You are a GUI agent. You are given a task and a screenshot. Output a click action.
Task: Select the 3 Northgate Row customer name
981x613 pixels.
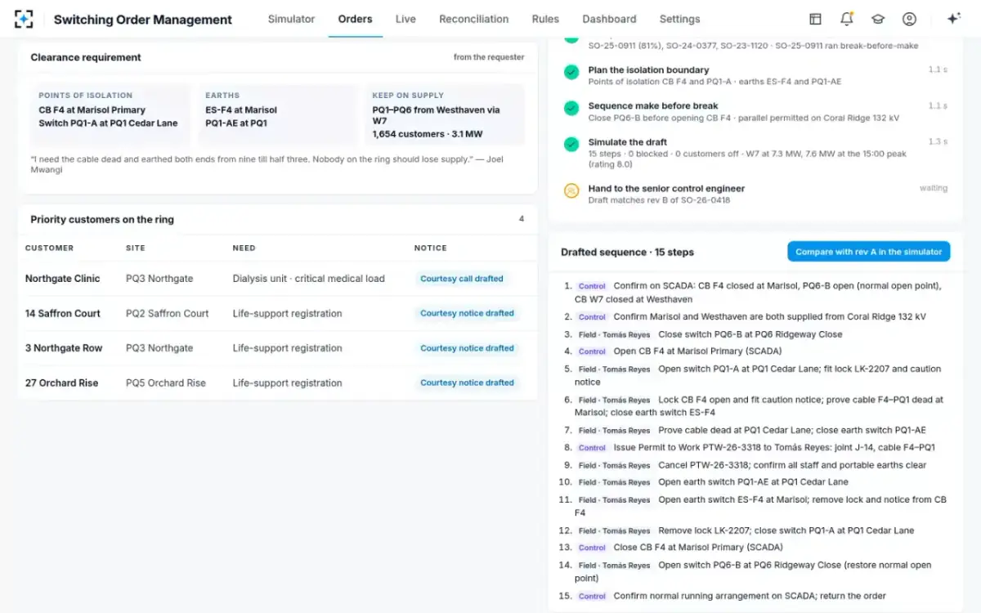(64, 348)
